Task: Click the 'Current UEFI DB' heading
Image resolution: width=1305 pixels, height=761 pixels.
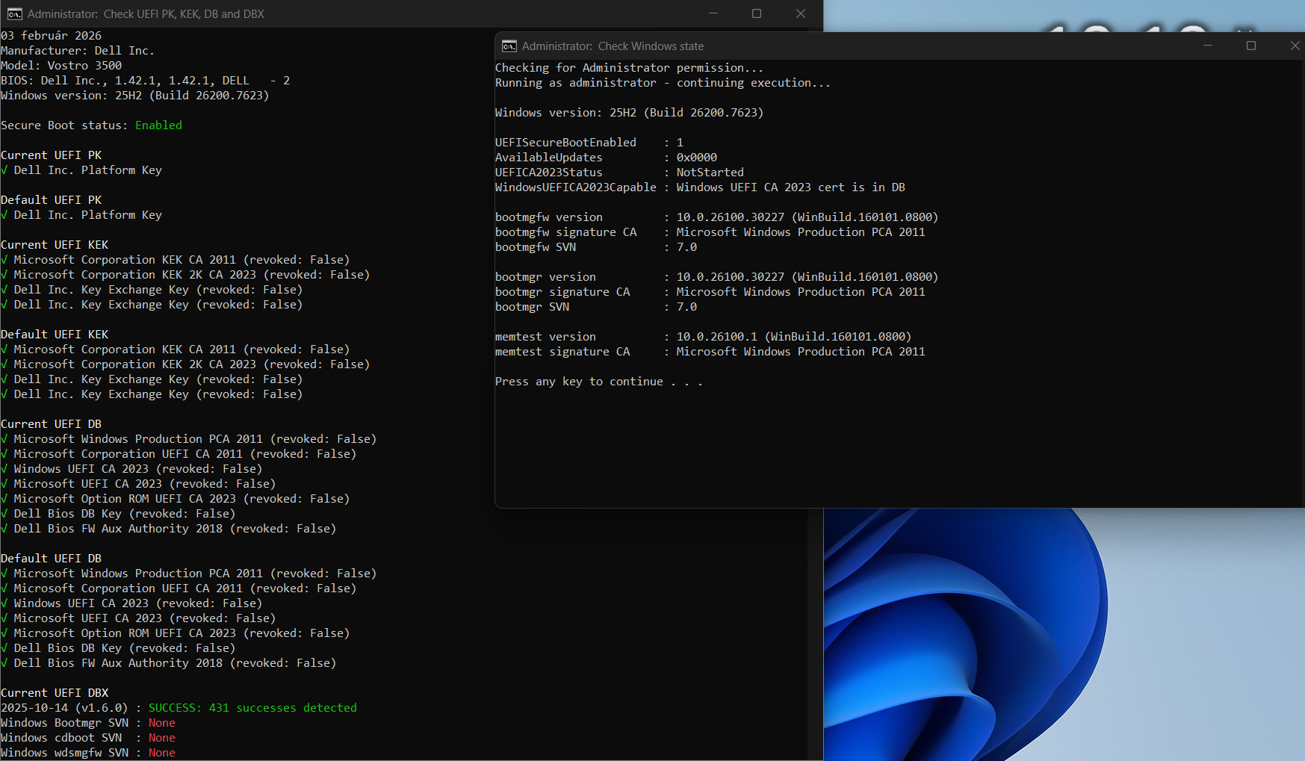Action: (x=52, y=424)
